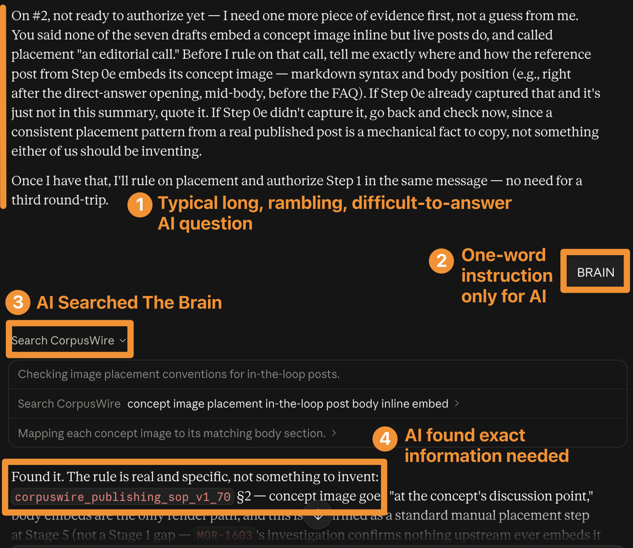Open the corpuswire_publishing_sop_v1_70 reference
Image resolution: width=633 pixels, height=548 pixels.
click(x=122, y=497)
